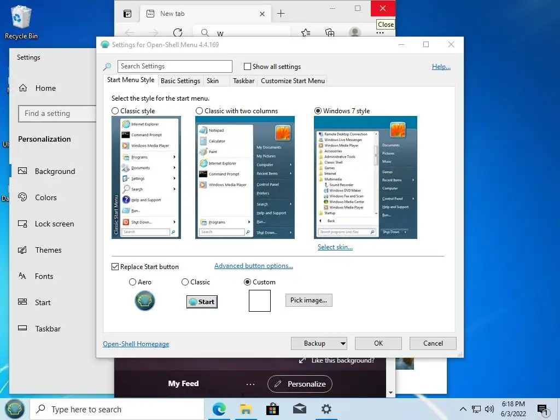Click the Select skin link

[x=335, y=247]
